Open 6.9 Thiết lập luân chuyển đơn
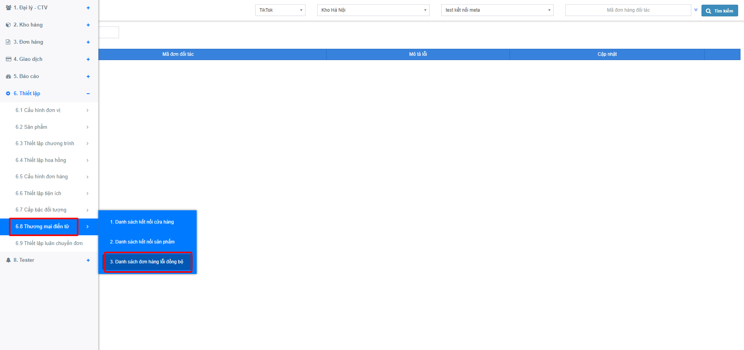 tap(49, 243)
